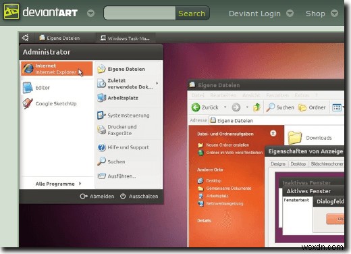Image resolution: width=351 pixels, height=254 pixels.
Task: Click the Administrator user name header
Action: click(47, 52)
